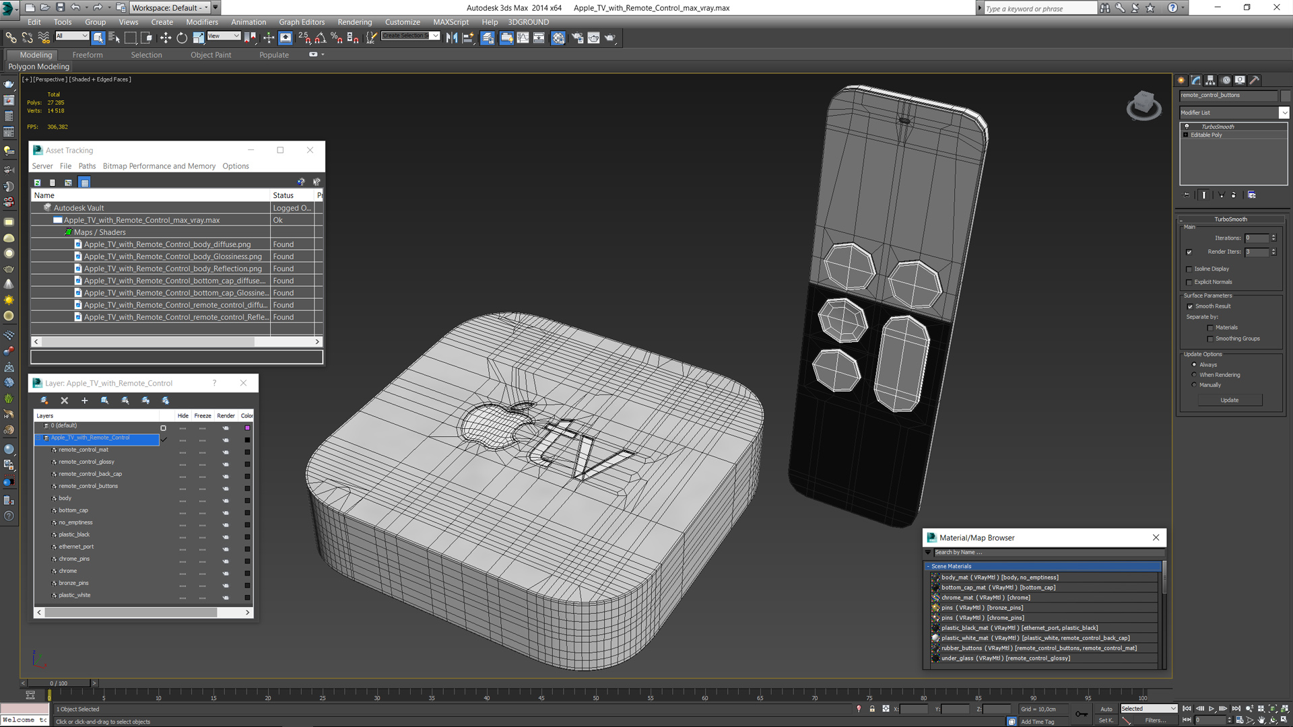Click the Set Keys key icon
Image resolution: width=1293 pixels, height=727 pixels.
(x=1081, y=714)
